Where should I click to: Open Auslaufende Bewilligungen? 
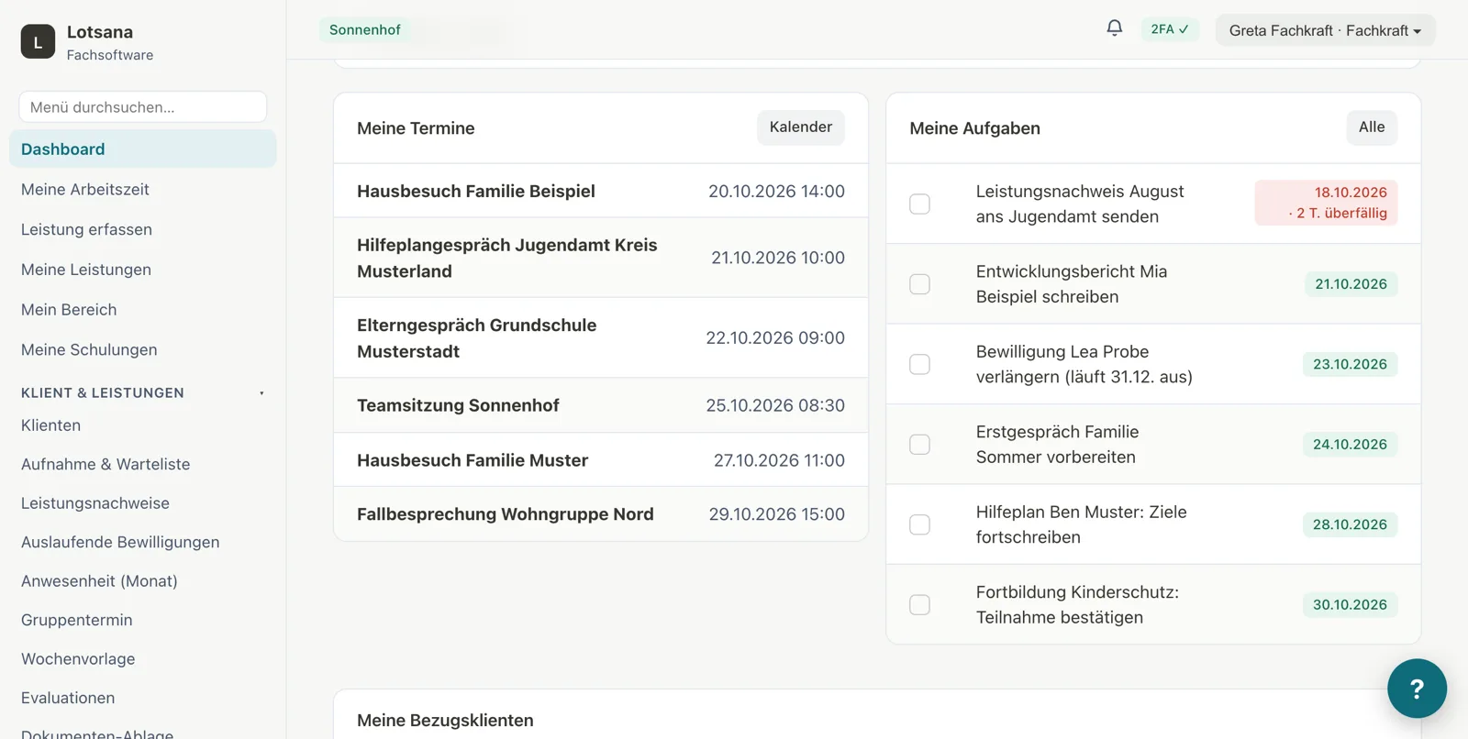coord(142,542)
